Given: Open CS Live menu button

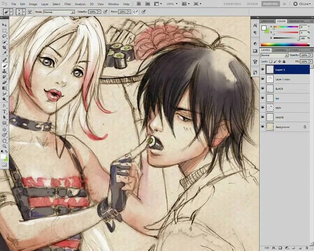Looking at the screenshot, I should tap(302, 4).
